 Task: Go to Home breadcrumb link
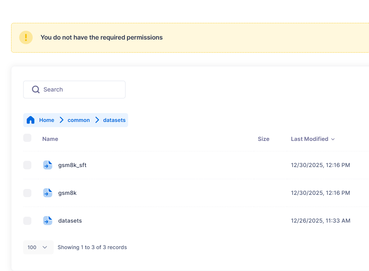[x=46, y=120]
